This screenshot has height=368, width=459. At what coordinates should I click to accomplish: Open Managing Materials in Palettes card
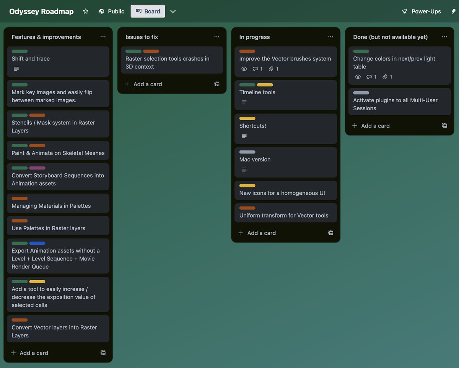tap(58, 203)
